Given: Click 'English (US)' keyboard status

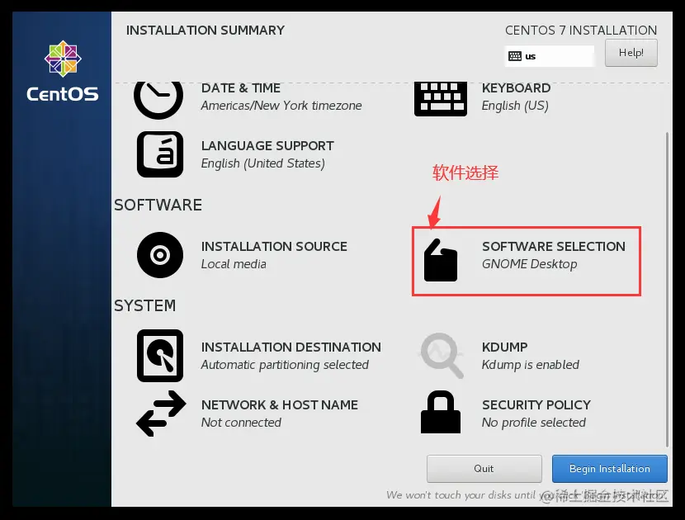Looking at the screenshot, I should 515,106.
